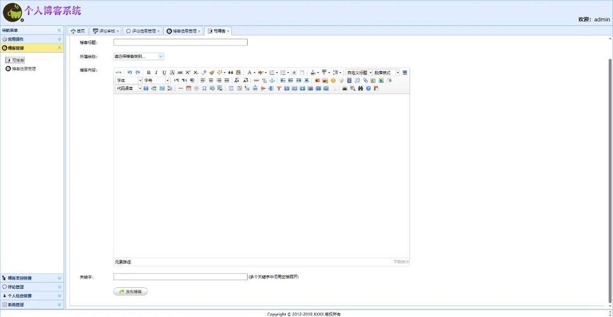Screen dimensions: 613x317
Task: Open 博客信息管理 in the sidebar
Action: [24, 68]
